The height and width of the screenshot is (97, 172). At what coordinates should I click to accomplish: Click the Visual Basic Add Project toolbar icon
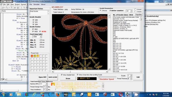3,8
